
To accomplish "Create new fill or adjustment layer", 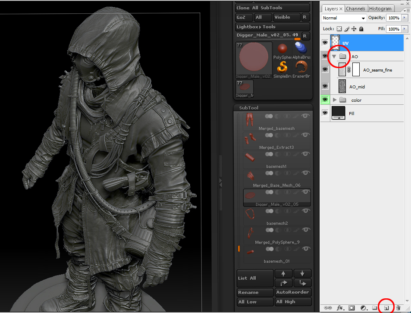I will (363, 308).
